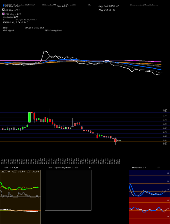Click the 'Day Vol: 0 M' text
Image resolution: width=170 pixels, height=224 pixels.
[x=107, y=10]
